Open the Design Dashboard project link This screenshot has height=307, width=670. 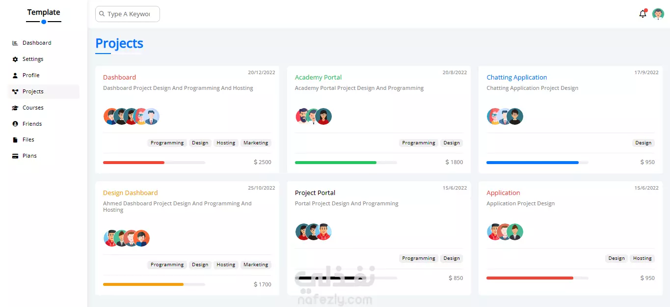coord(130,193)
